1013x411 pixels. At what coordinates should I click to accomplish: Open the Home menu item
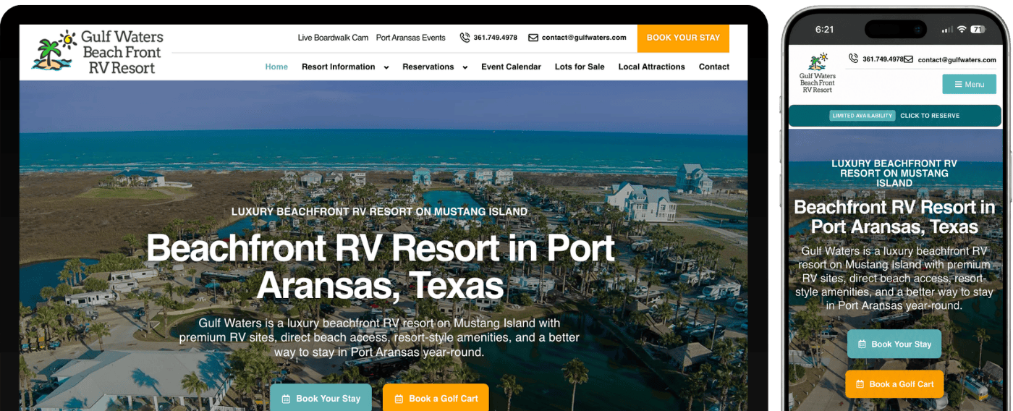[276, 67]
